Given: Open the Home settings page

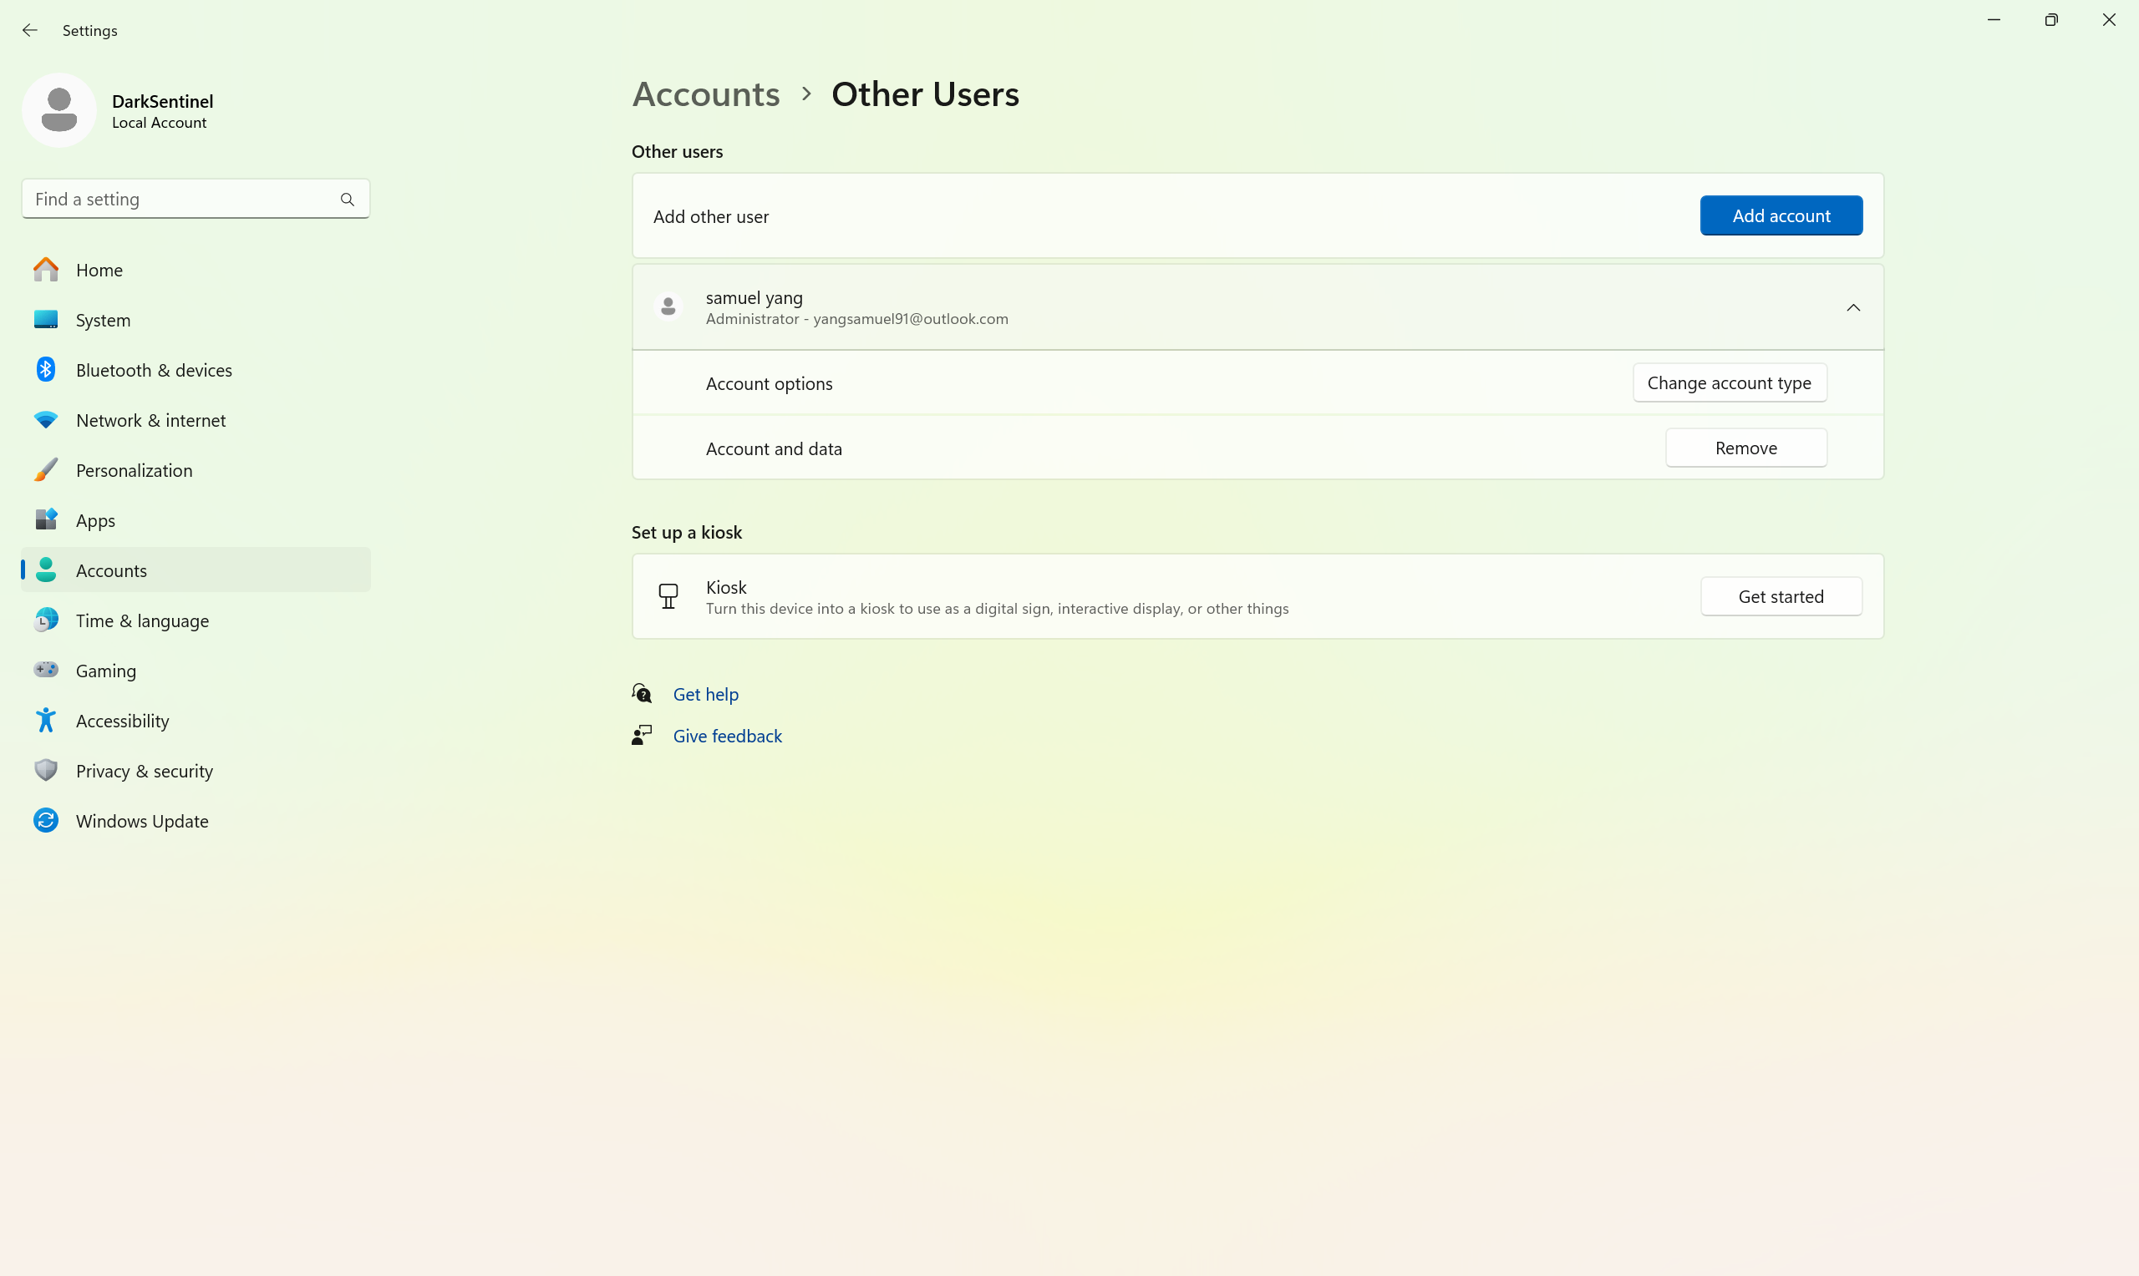Looking at the screenshot, I should (196, 270).
